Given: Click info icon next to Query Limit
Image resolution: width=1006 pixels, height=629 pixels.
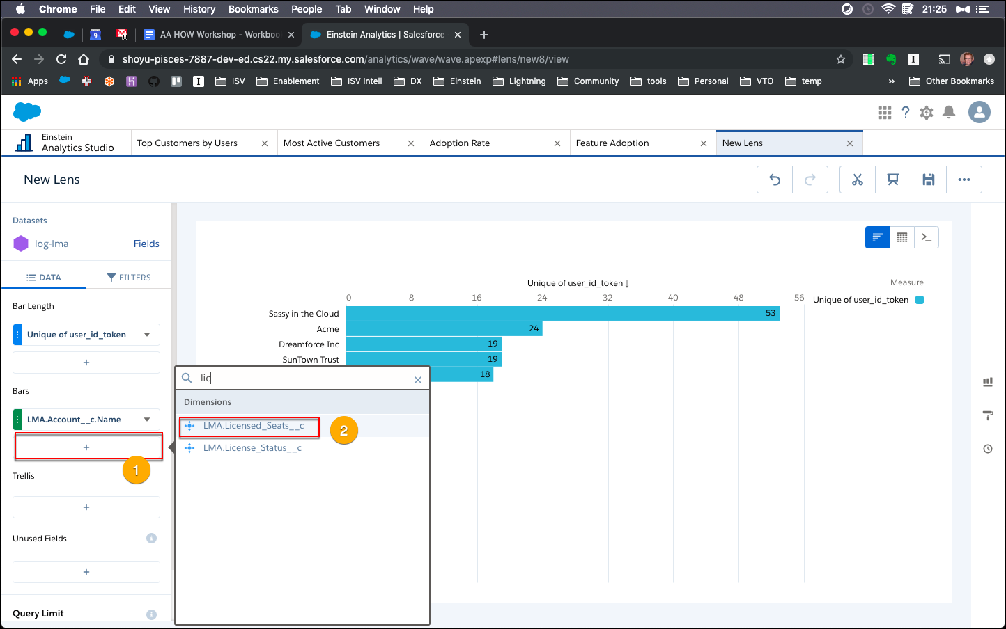Looking at the screenshot, I should pyautogui.click(x=151, y=614).
